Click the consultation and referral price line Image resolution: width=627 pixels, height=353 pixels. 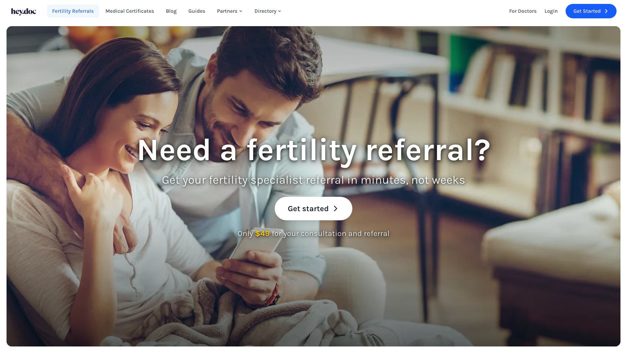click(x=313, y=234)
